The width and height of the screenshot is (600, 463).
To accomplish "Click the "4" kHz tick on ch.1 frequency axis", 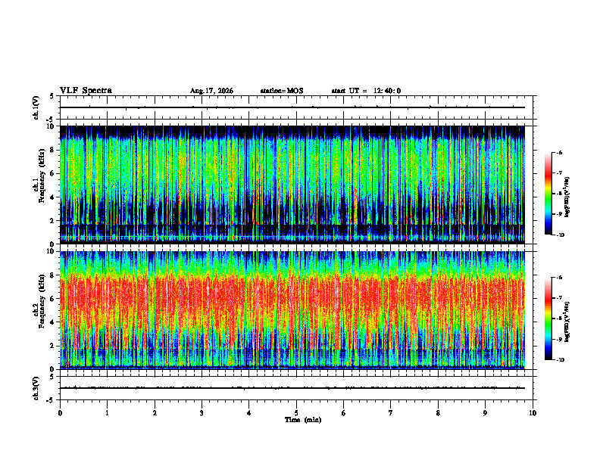I will tap(53, 197).
